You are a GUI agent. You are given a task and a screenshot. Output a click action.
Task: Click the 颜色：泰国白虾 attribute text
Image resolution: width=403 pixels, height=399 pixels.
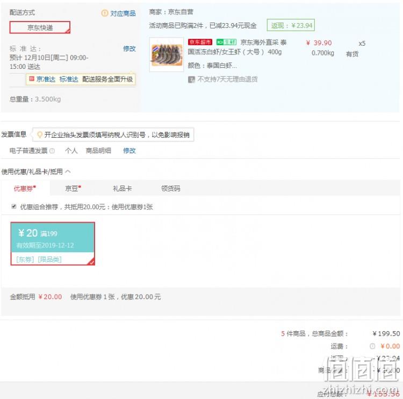(x=212, y=66)
